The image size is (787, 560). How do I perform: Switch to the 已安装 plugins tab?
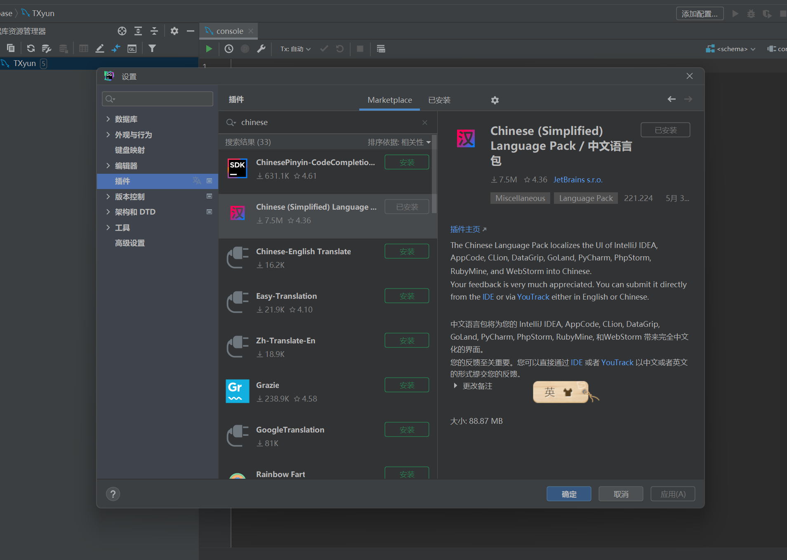(439, 100)
